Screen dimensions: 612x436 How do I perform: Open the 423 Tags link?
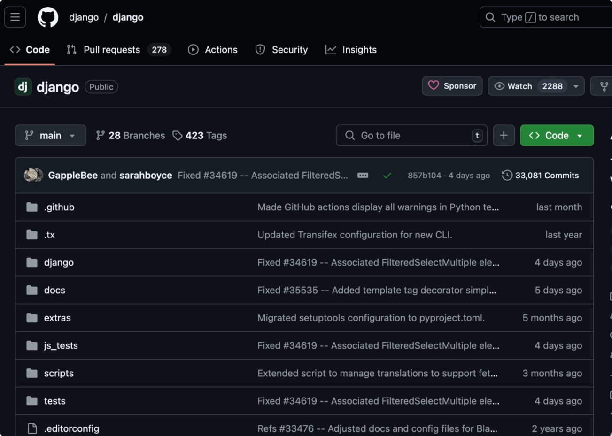[200, 135]
